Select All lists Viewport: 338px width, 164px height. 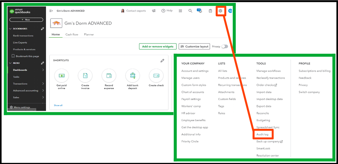(x=223, y=71)
